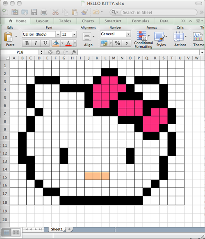The width and height of the screenshot is (205, 239).
Task: Open Conditional Formatting
Action: pyautogui.click(x=143, y=40)
